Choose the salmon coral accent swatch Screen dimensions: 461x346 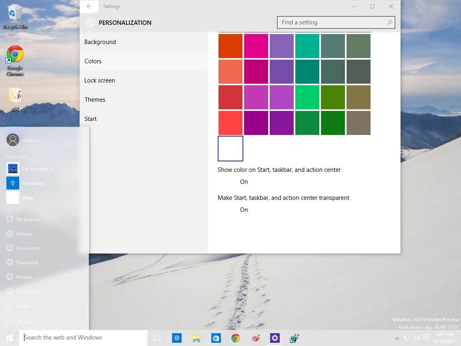[x=230, y=72]
